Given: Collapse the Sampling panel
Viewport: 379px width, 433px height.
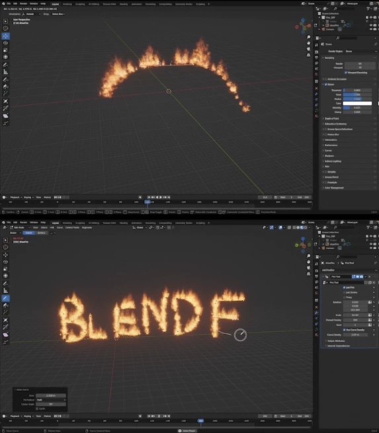Looking at the screenshot, I should point(329,58).
